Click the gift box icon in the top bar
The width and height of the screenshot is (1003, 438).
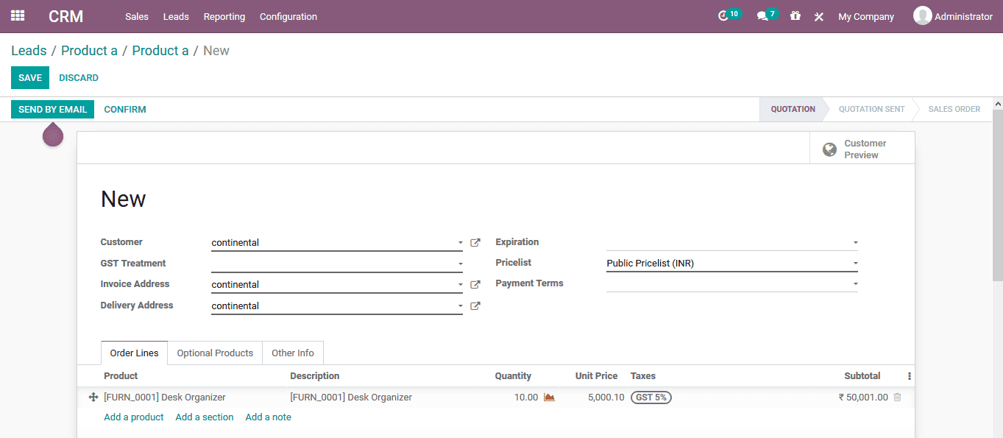click(795, 15)
